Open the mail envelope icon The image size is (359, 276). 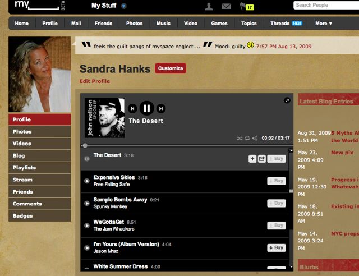click(x=226, y=6)
